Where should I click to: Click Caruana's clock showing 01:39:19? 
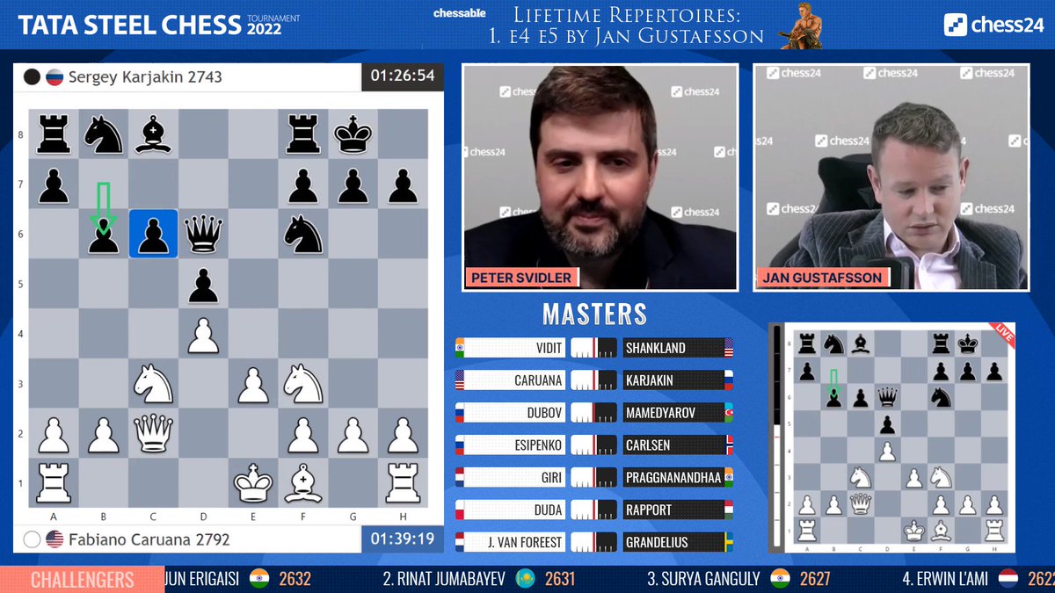(403, 539)
